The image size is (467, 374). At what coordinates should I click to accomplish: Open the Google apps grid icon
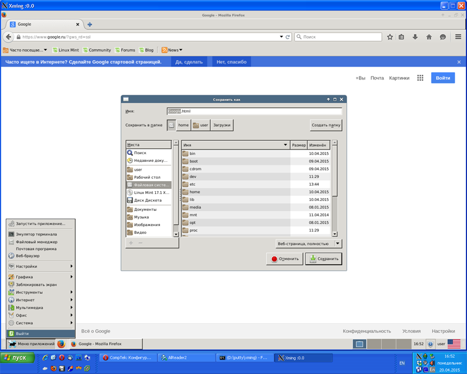coord(420,78)
